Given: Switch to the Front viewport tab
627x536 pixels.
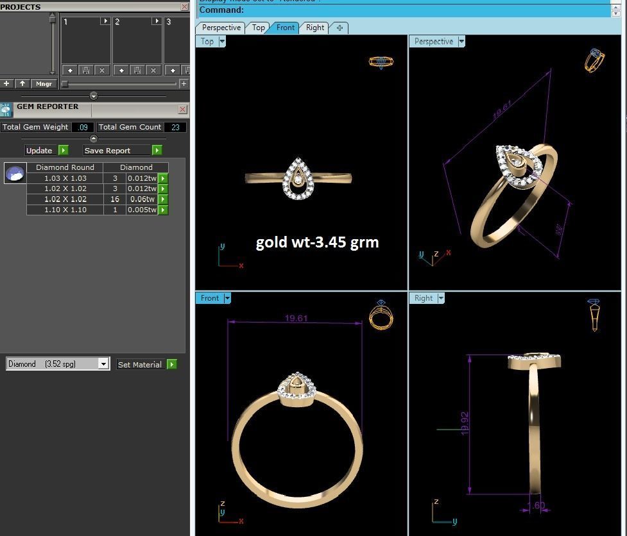Looking at the screenshot, I should pyautogui.click(x=285, y=28).
